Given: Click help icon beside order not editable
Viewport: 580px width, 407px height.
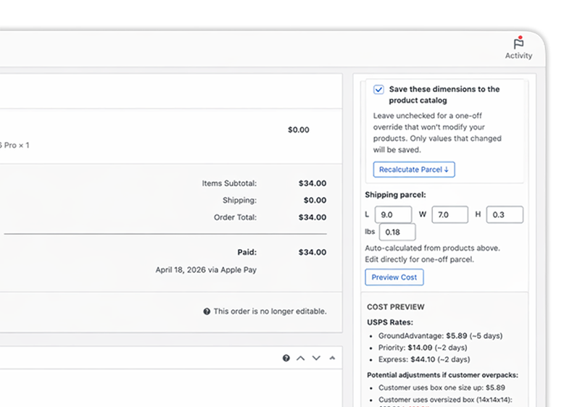Looking at the screenshot, I should click(207, 311).
